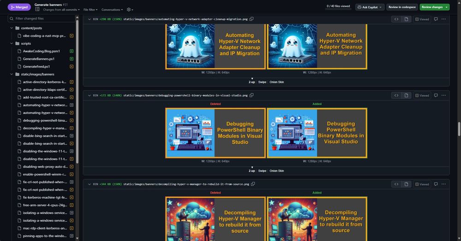Image resolution: width=461 pixels, height=241 pixels.
Task: Click the deleted Debugging PowerShell banner image
Action: [215, 133]
